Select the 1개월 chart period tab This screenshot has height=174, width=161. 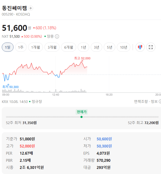coord(35,47)
